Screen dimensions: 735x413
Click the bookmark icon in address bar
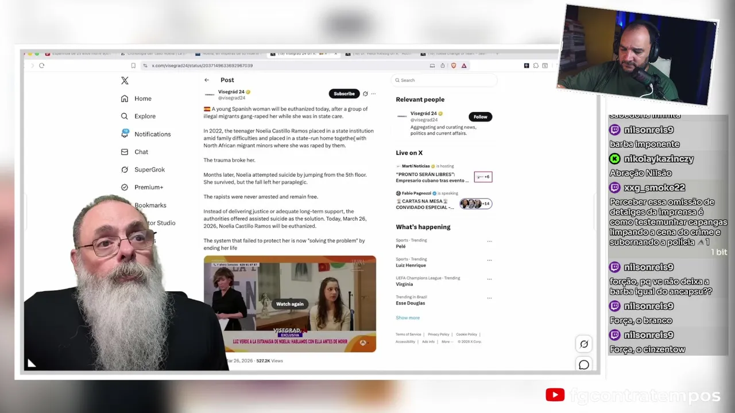(133, 65)
